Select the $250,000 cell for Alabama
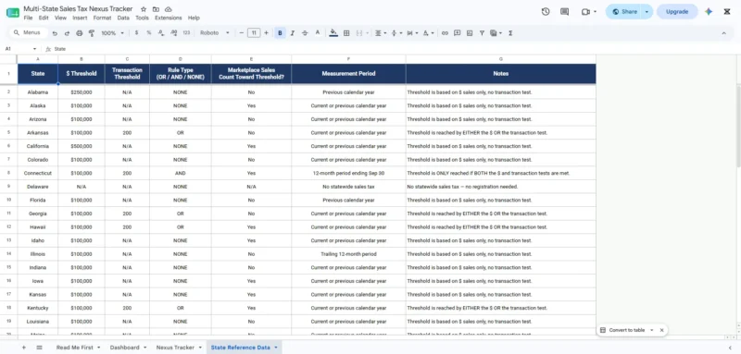Viewport: 741px width, 354px height. coord(82,92)
